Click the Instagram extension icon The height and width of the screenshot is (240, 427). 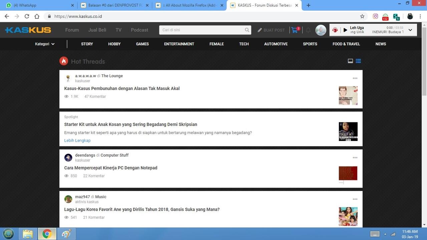375,16
